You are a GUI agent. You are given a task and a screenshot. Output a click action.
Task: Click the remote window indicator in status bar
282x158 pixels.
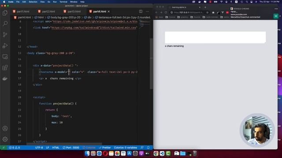click(4, 147)
